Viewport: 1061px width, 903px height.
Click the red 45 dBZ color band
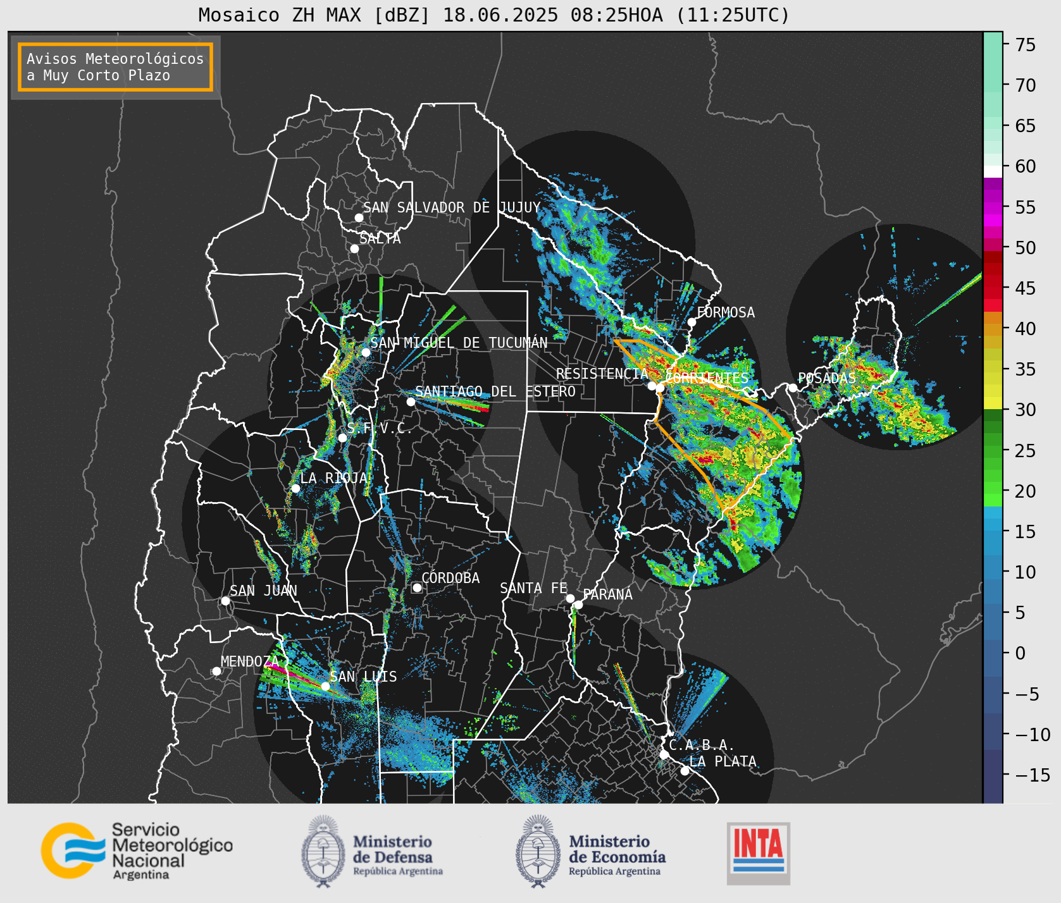click(993, 293)
